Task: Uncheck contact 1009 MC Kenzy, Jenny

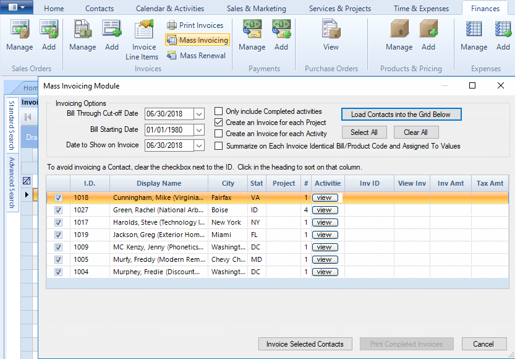Action: tap(58, 247)
